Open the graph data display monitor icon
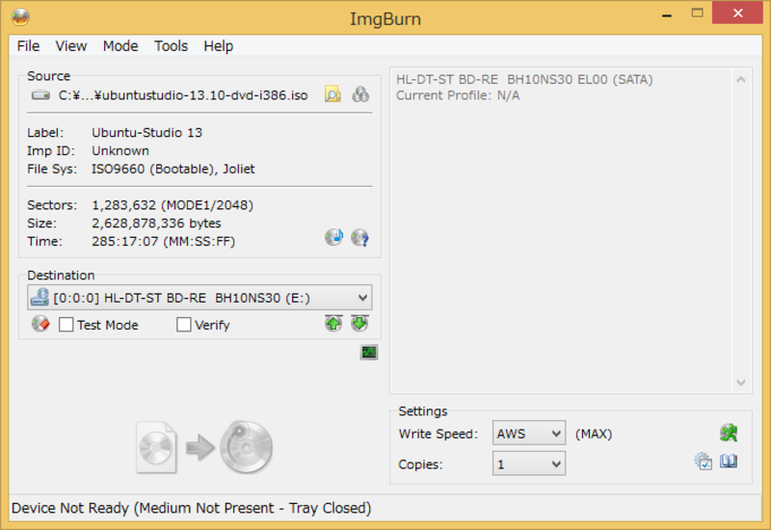 pyautogui.click(x=369, y=352)
